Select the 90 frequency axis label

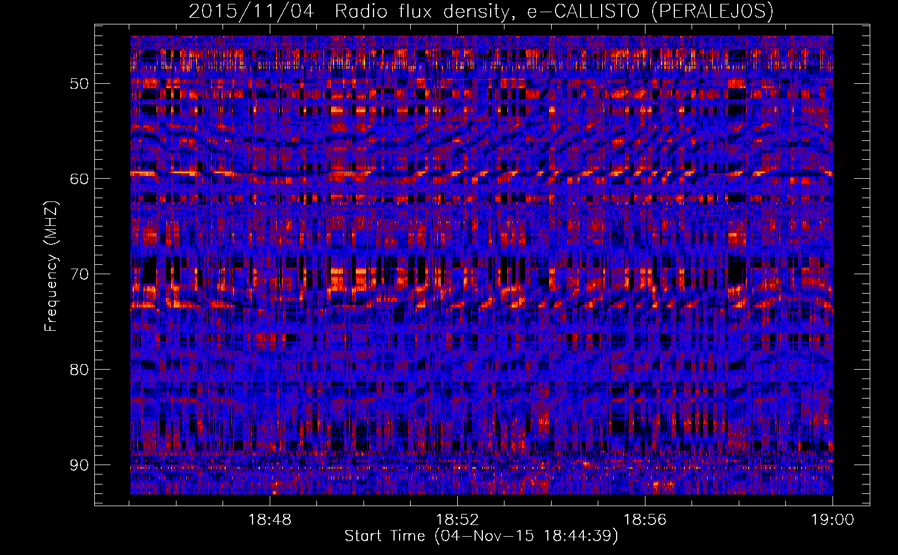pyautogui.click(x=79, y=465)
